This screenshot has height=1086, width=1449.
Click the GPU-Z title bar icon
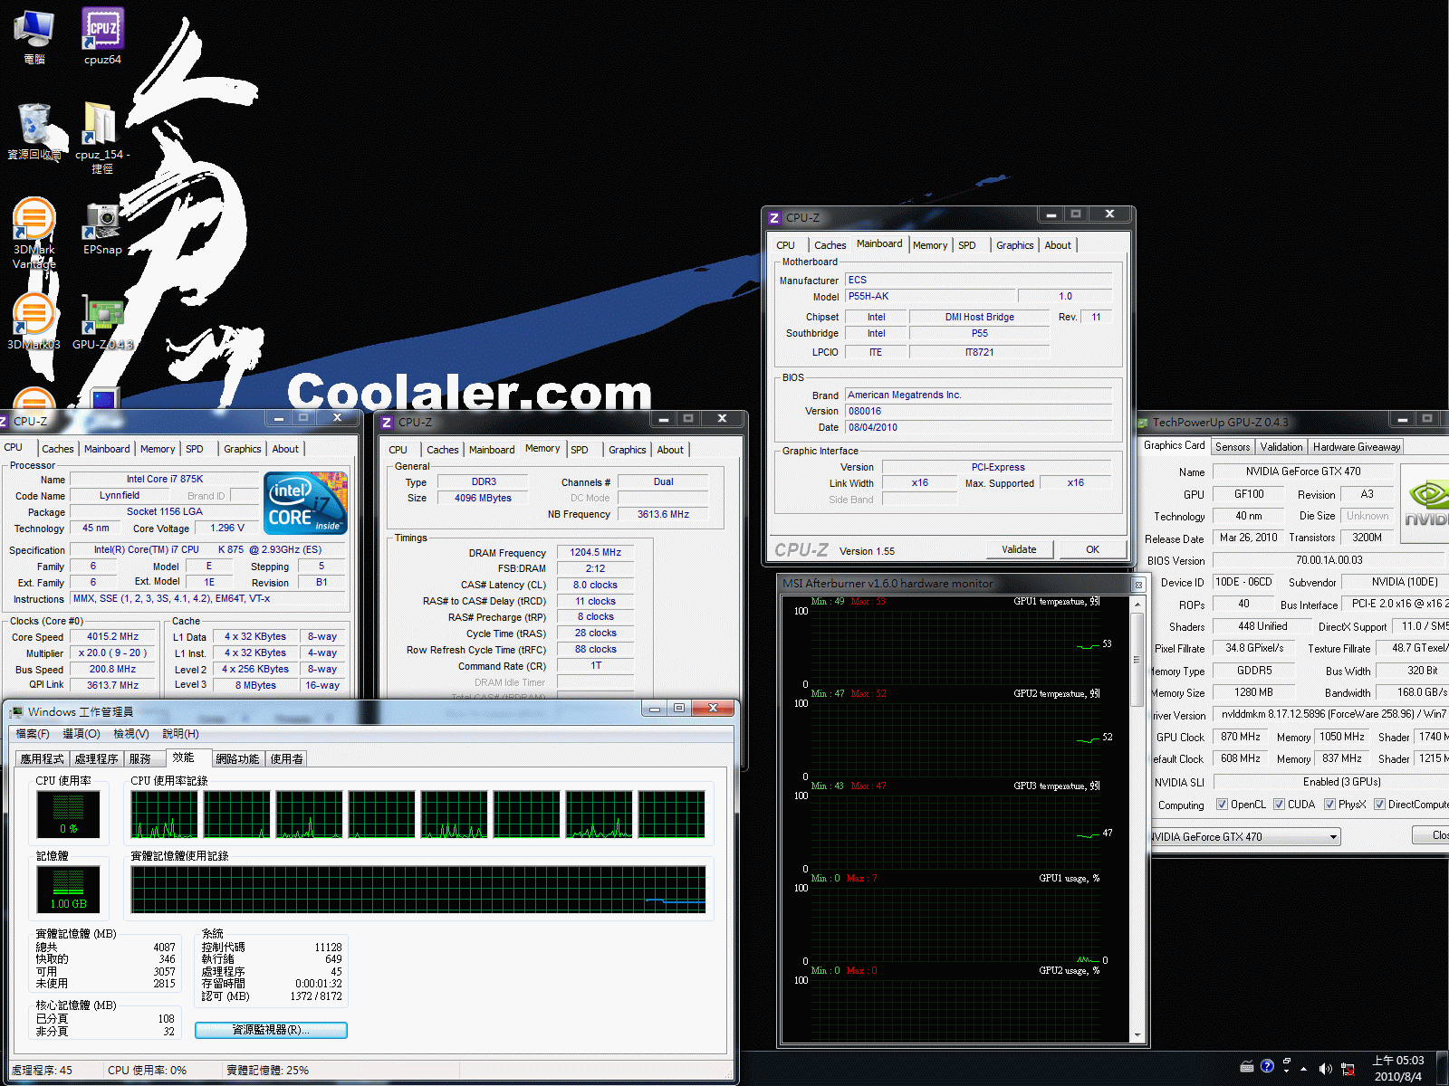point(1144,423)
